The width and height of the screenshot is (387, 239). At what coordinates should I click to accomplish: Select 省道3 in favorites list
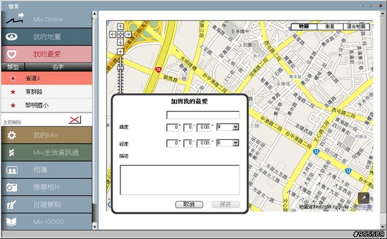click(47, 78)
